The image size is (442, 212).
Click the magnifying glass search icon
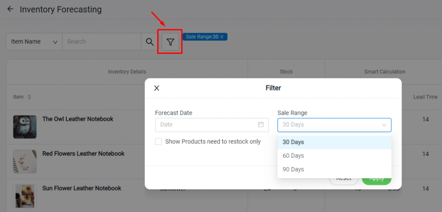pos(149,42)
